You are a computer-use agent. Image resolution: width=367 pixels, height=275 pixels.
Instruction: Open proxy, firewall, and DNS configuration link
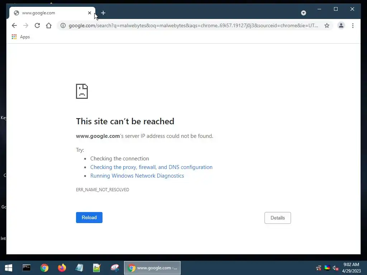(x=152, y=167)
